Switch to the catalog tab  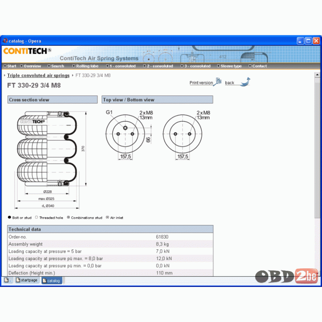(52, 281)
